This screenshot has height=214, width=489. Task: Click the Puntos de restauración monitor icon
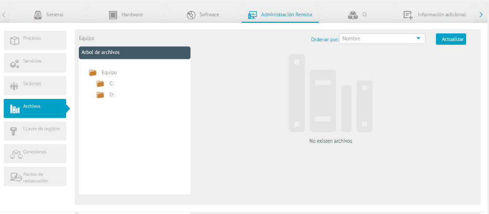[x=16, y=177]
